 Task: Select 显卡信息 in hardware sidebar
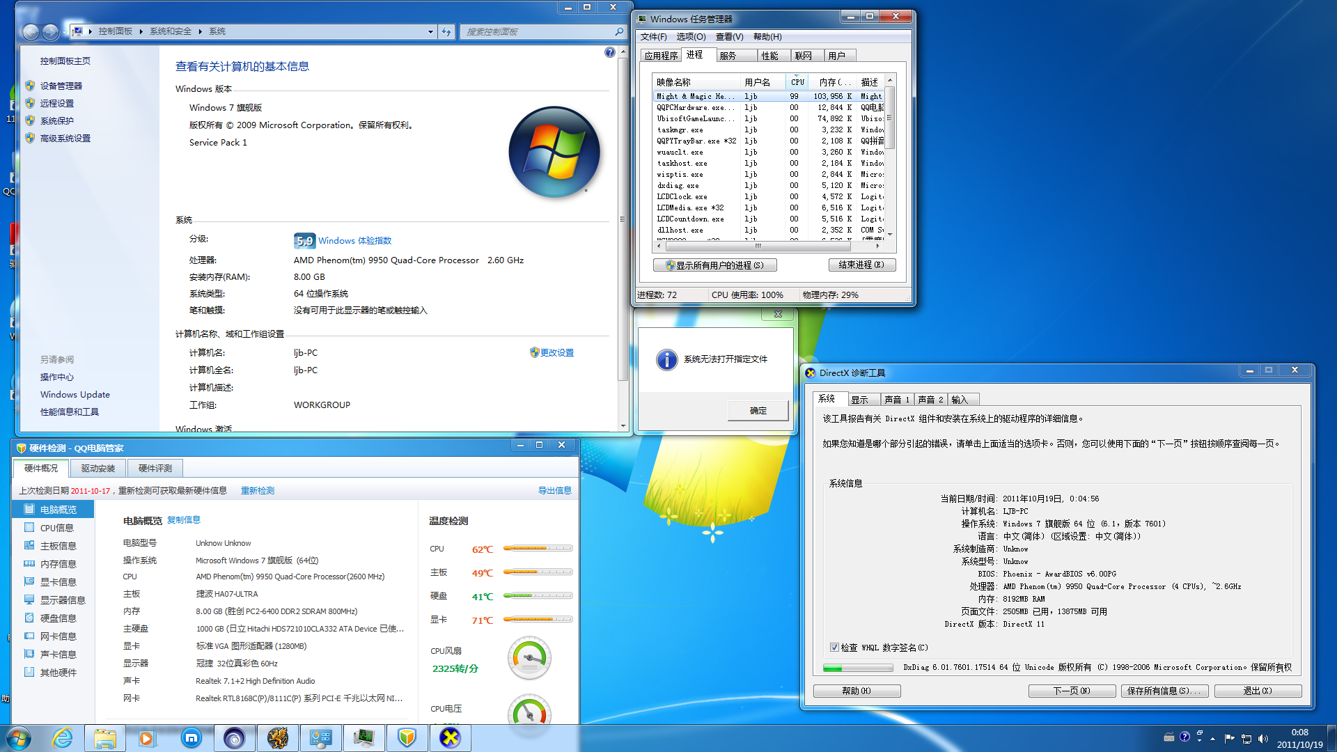click(58, 582)
